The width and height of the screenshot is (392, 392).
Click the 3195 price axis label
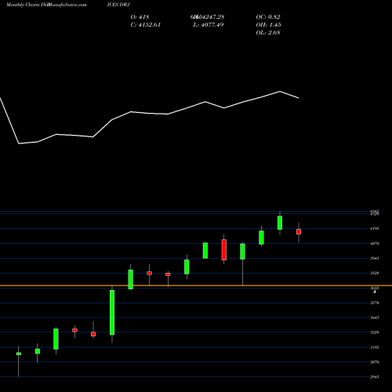tap(375, 347)
